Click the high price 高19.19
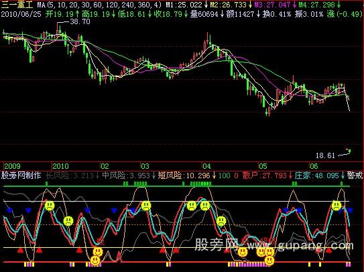 pyautogui.click(x=99, y=14)
